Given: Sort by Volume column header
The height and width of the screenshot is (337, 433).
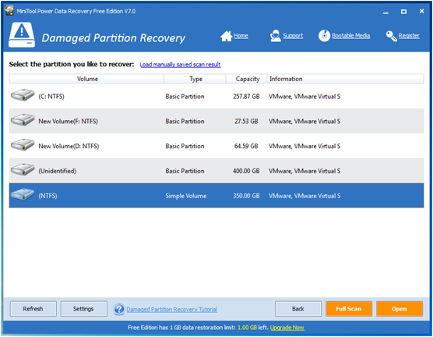Looking at the screenshot, I should click(86, 79).
